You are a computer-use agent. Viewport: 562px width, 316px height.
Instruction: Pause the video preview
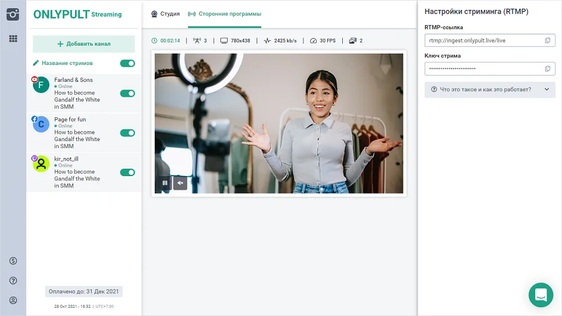[x=165, y=183]
